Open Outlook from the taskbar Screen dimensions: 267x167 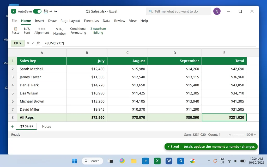(x=181, y=161)
